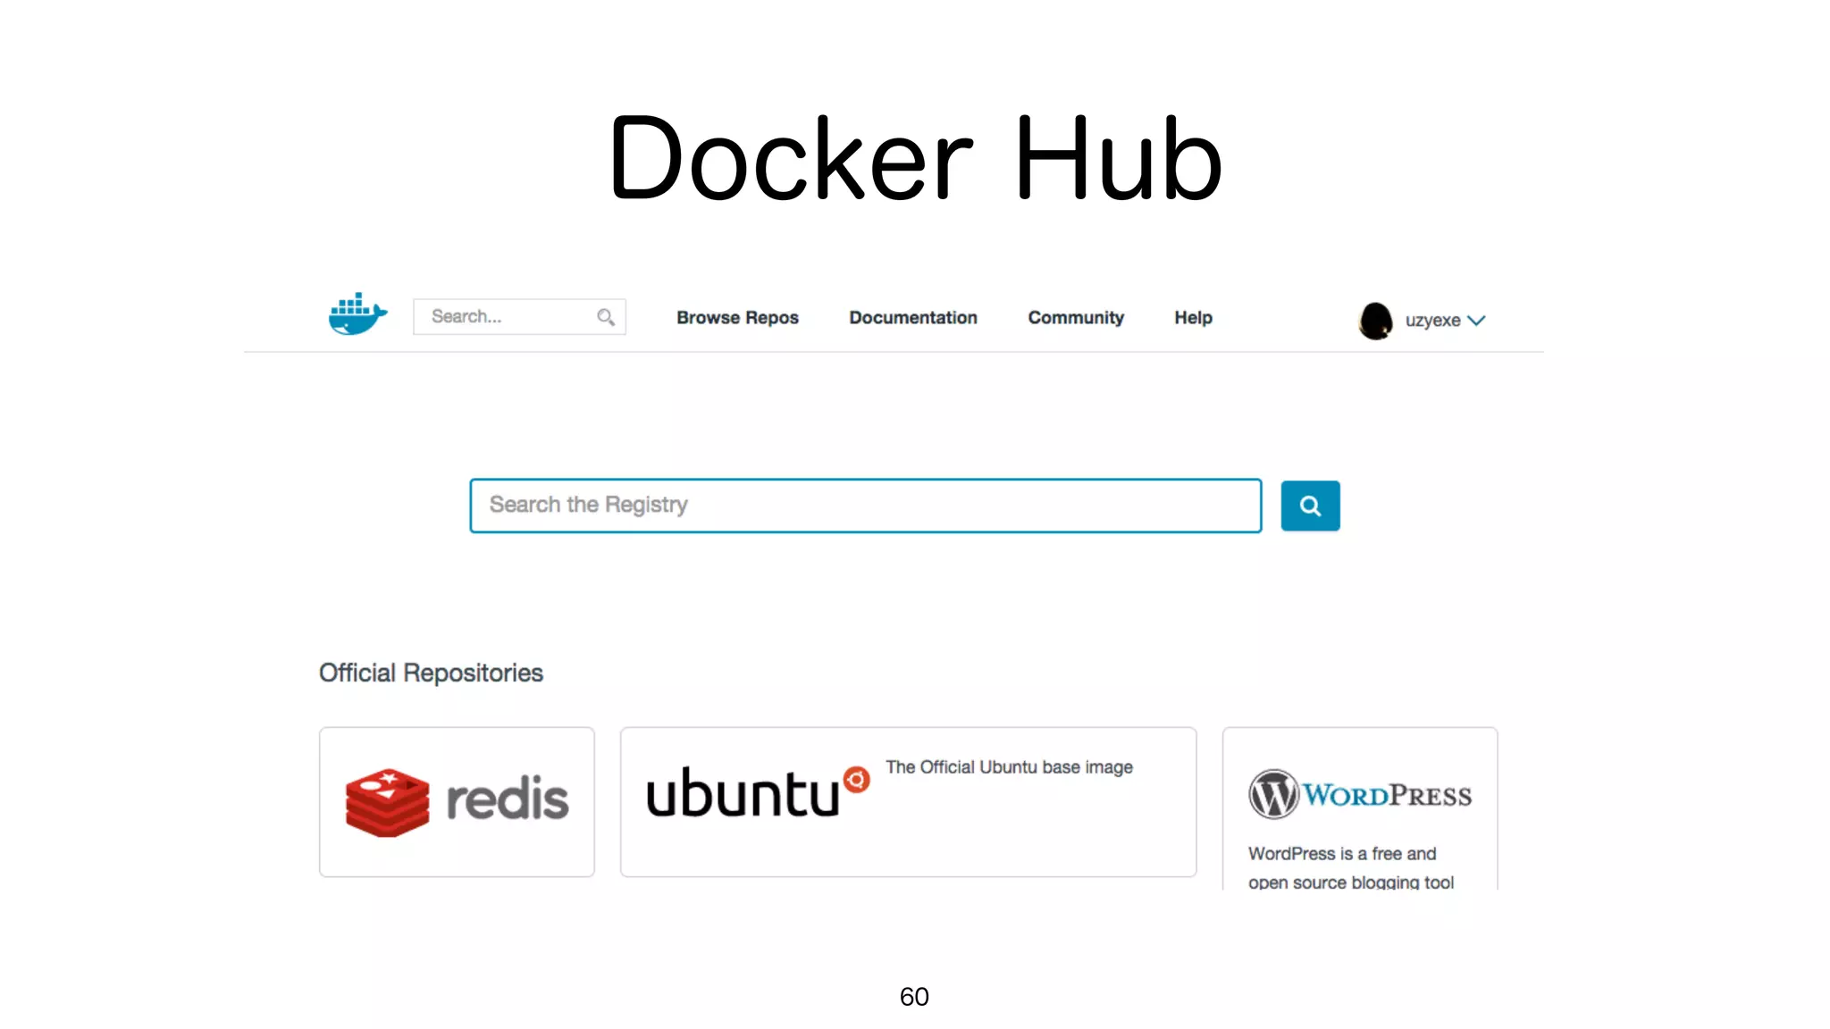Go to the Community section

tap(1076, 318)
